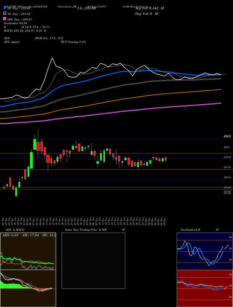Click the 'Intra Day Trading Price & MR' panel title
The height and width of the screenshot is (307, 233).
86,230
